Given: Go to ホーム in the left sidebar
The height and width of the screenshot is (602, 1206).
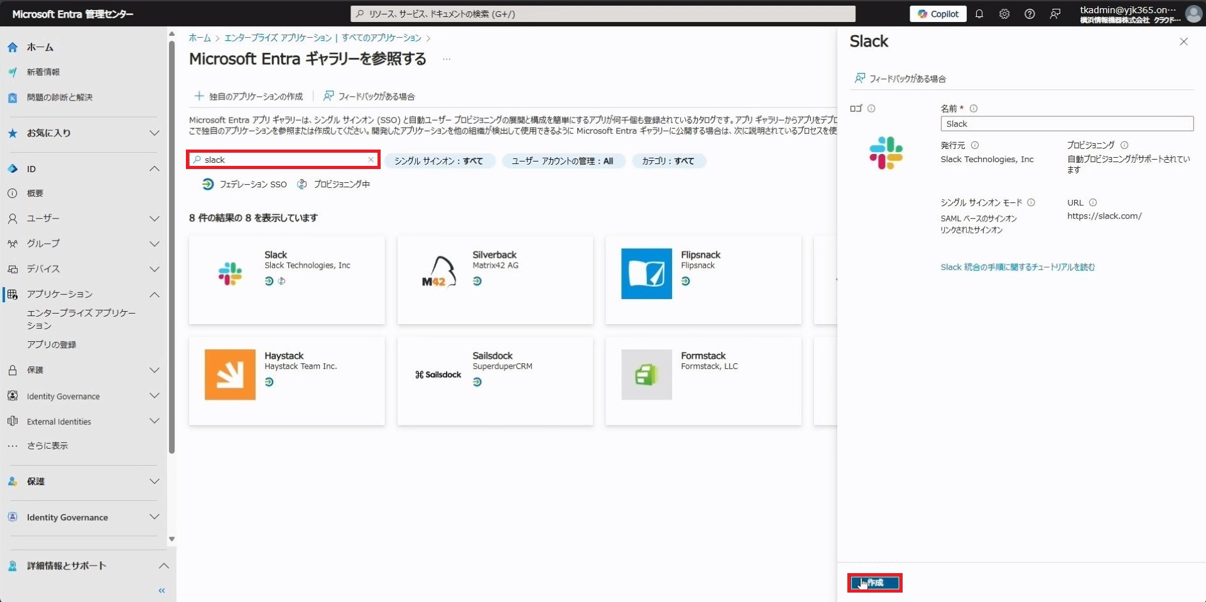Looking at the screenshot, I should point(40,47).
